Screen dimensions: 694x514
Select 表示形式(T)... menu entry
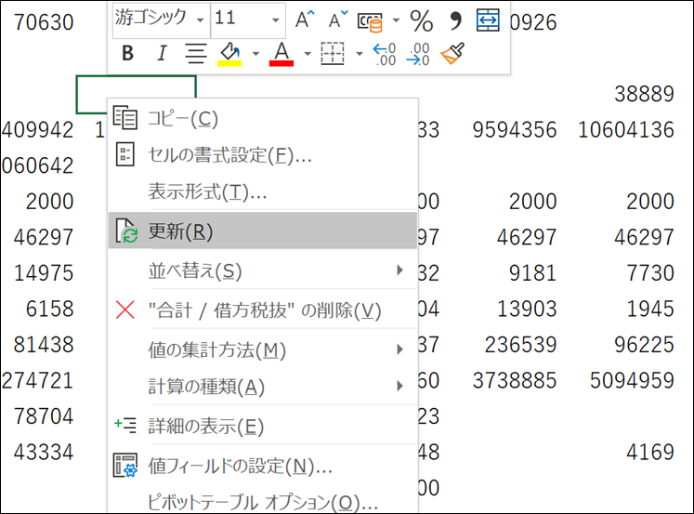263,191
